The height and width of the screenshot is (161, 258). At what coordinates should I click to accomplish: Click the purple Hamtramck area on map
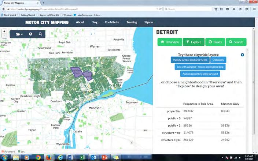88,76
